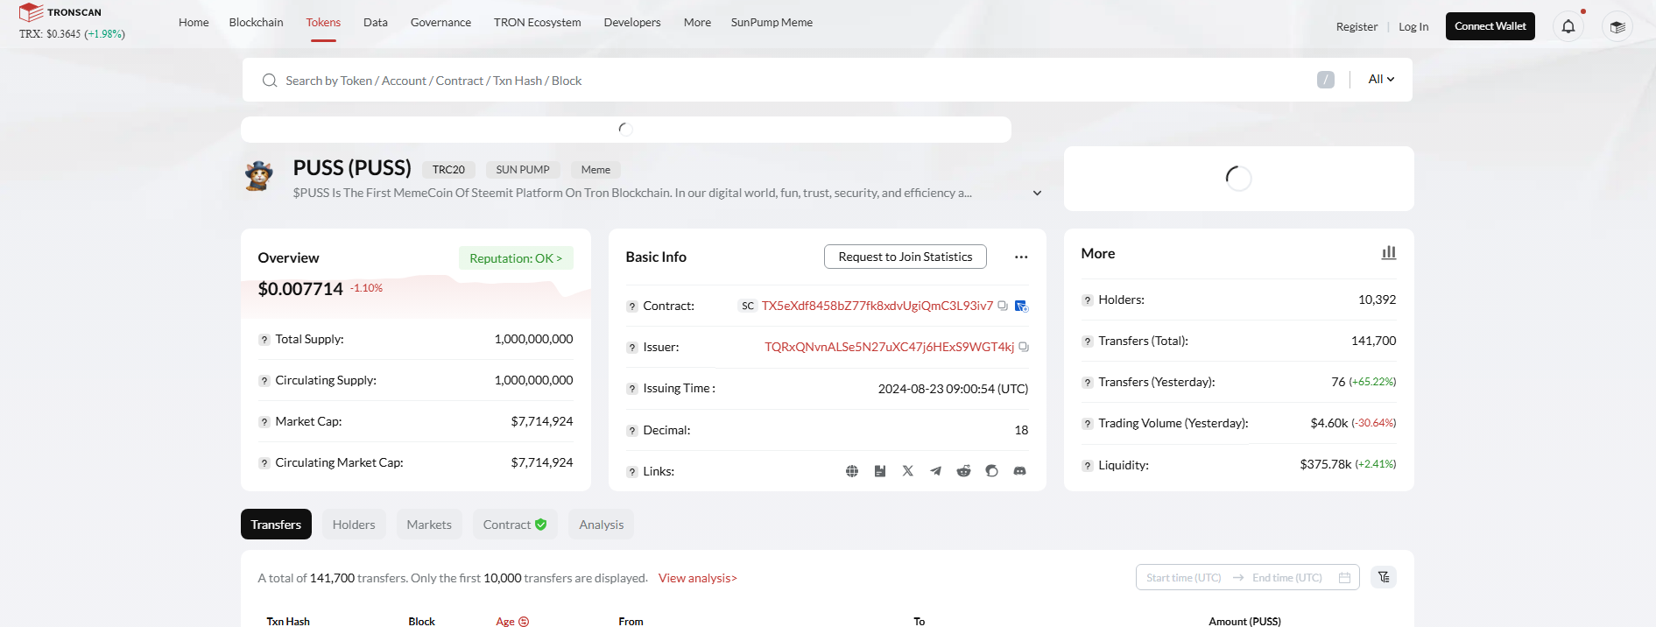Click the Age column format toggle icon
The height and width of the screenshot is (627, 1656).
coord(524,622)
